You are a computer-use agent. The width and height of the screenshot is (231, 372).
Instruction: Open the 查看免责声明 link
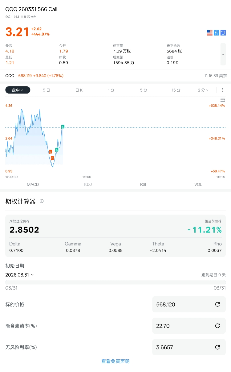point(115,361)
